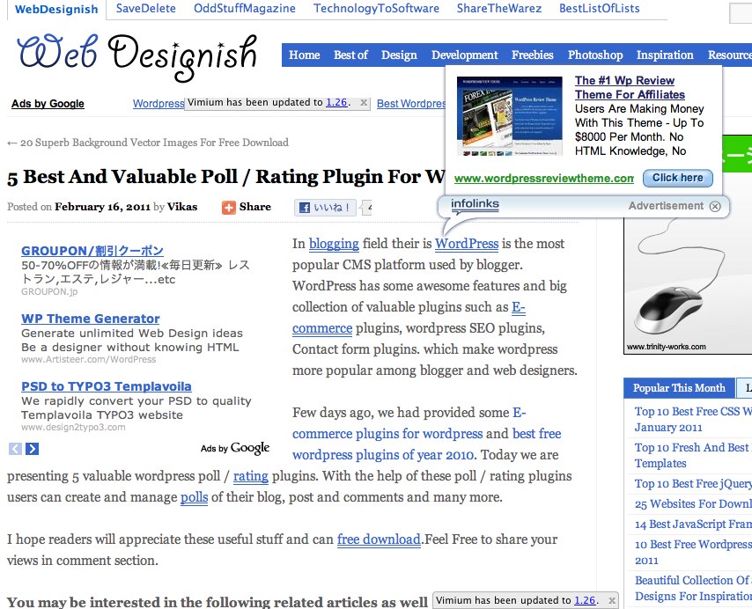The height and width of the screenshot is (609, 752).
Task: Open the ShareTheWarez network tab
Action: click(499, 8)
